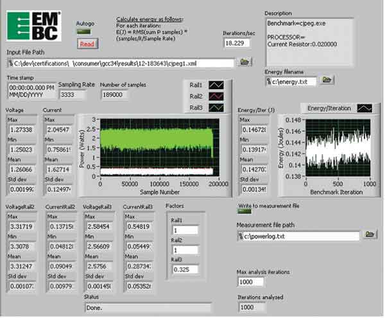Click Current Mean value 1.62714
The image size is (385, 318).
[59, 170]
